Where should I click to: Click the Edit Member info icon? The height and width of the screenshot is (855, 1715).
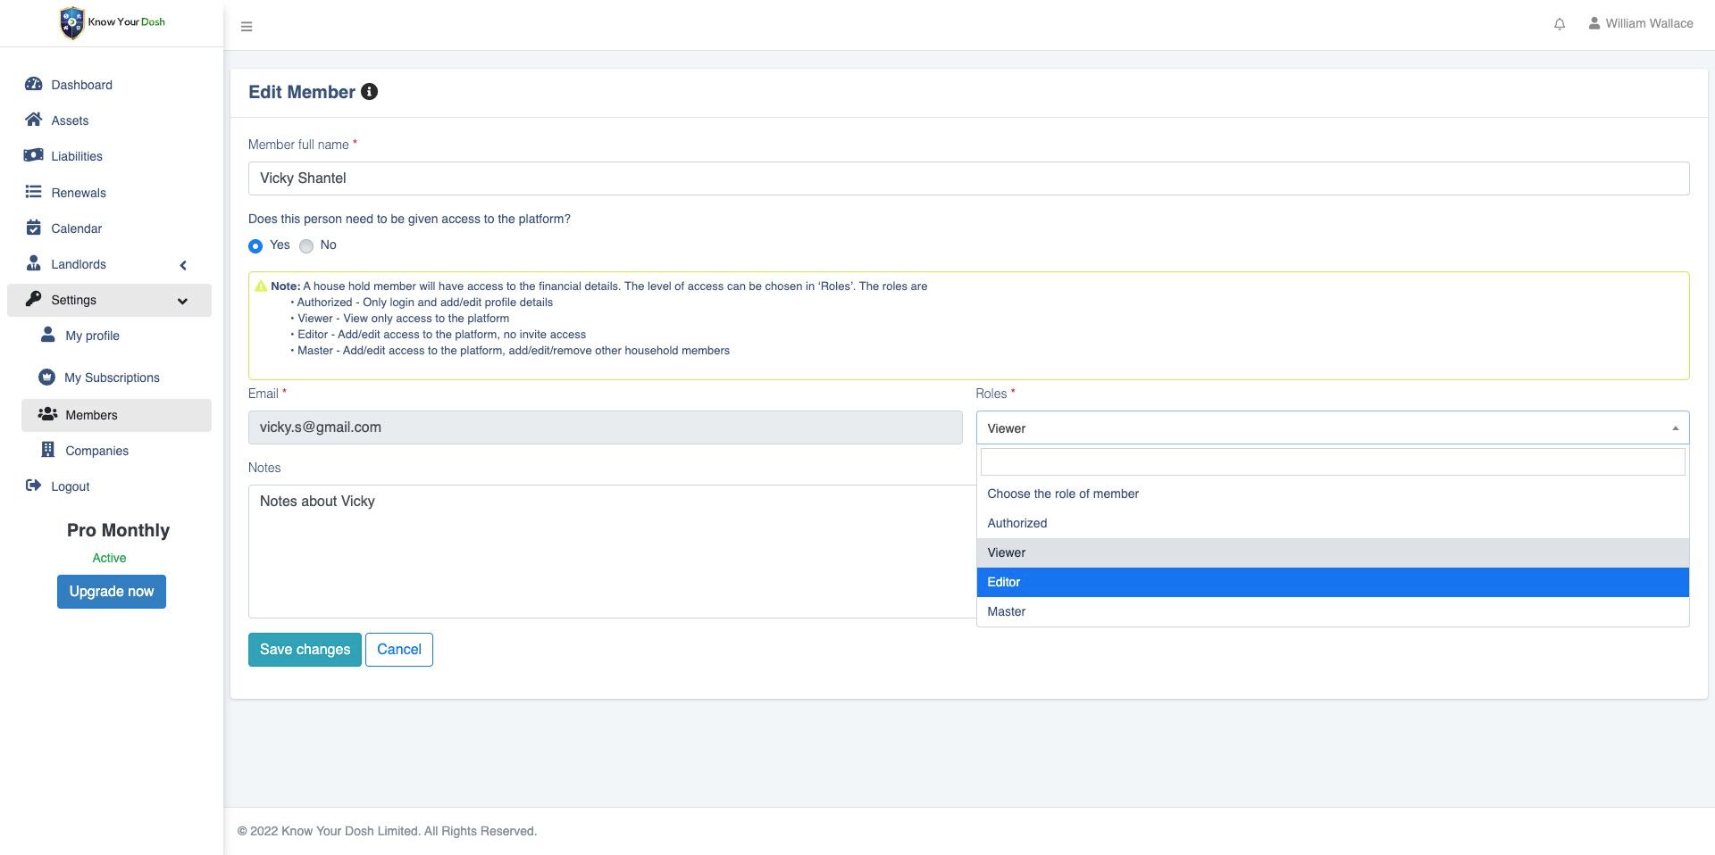click(x=369, y=92)
